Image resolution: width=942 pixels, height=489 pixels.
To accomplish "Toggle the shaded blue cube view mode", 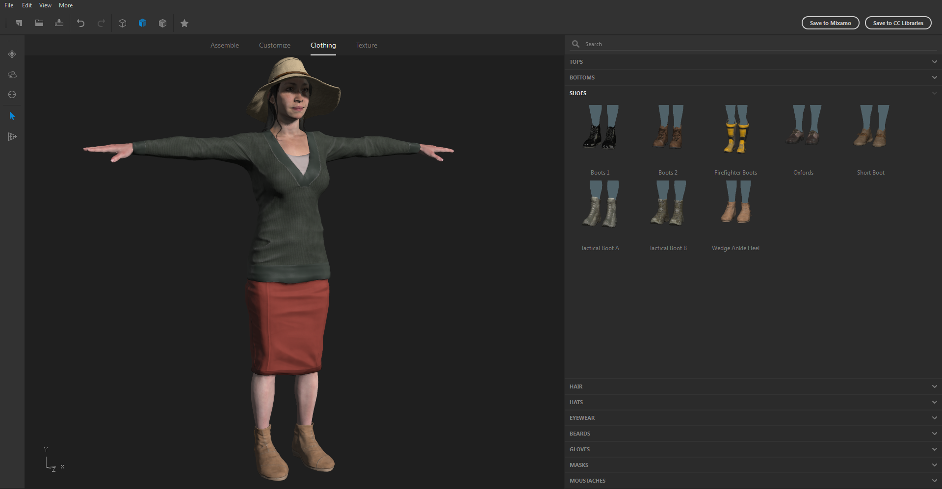I will point(142,23).
